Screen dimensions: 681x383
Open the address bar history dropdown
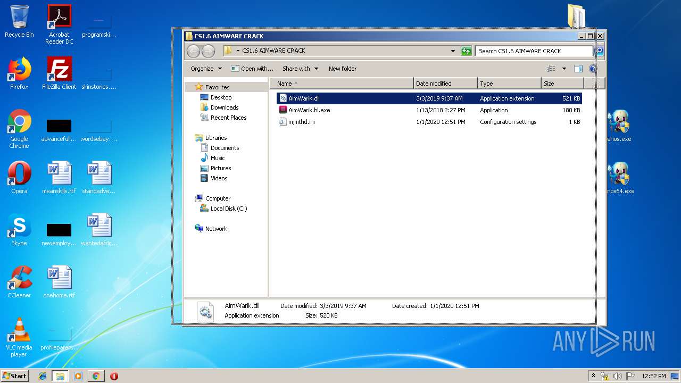pos(453,51)
